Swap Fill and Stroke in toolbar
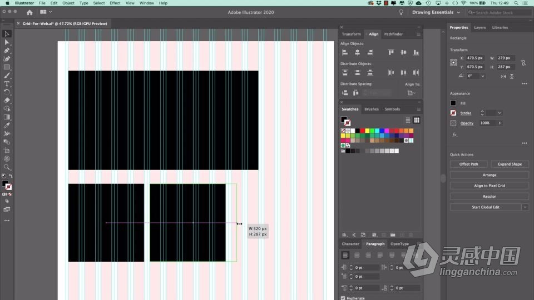The image size is (534, 300). coord(11,176)
